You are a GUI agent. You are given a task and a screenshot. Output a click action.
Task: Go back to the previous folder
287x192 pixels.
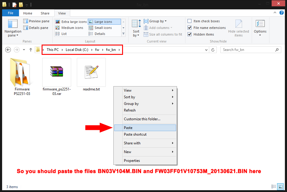(8, 50)
